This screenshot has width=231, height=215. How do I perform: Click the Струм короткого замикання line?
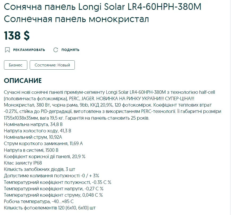pyautogui.click(x=43, y=144)
